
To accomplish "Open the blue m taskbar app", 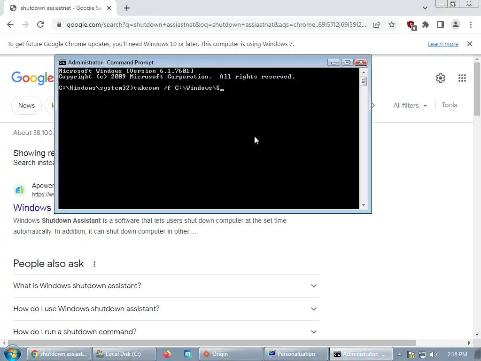I will point(188,354).
